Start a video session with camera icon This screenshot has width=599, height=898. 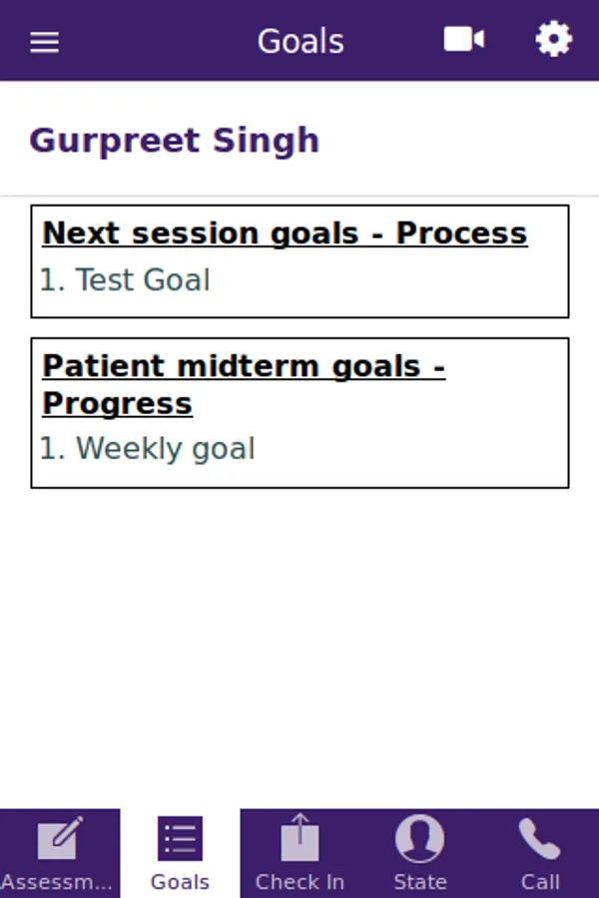[x=464, y=40]
